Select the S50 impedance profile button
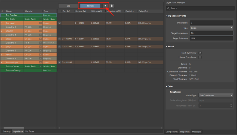The image size is (237, 135). [68, 6]
